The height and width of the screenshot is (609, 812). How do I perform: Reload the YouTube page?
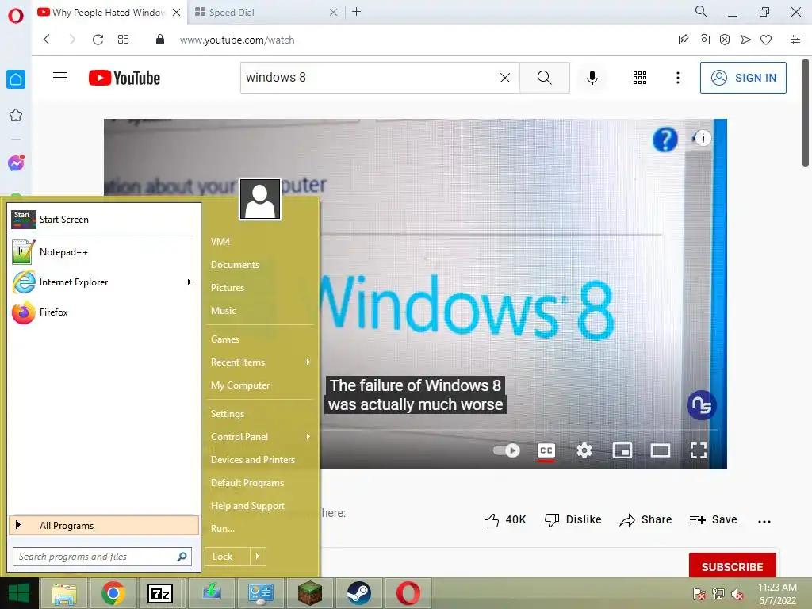(98, 40)
